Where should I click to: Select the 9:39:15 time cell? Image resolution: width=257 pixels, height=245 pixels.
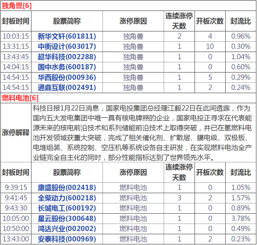point(16,188)
